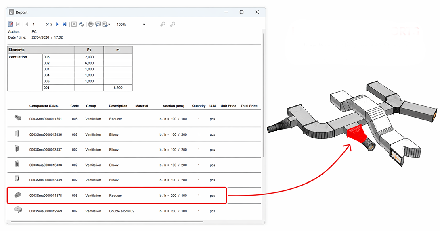The height and width of the screenshot is (231, 444).
Task: Select component ID 0003Sma0000013138
Action: [46, 165]
